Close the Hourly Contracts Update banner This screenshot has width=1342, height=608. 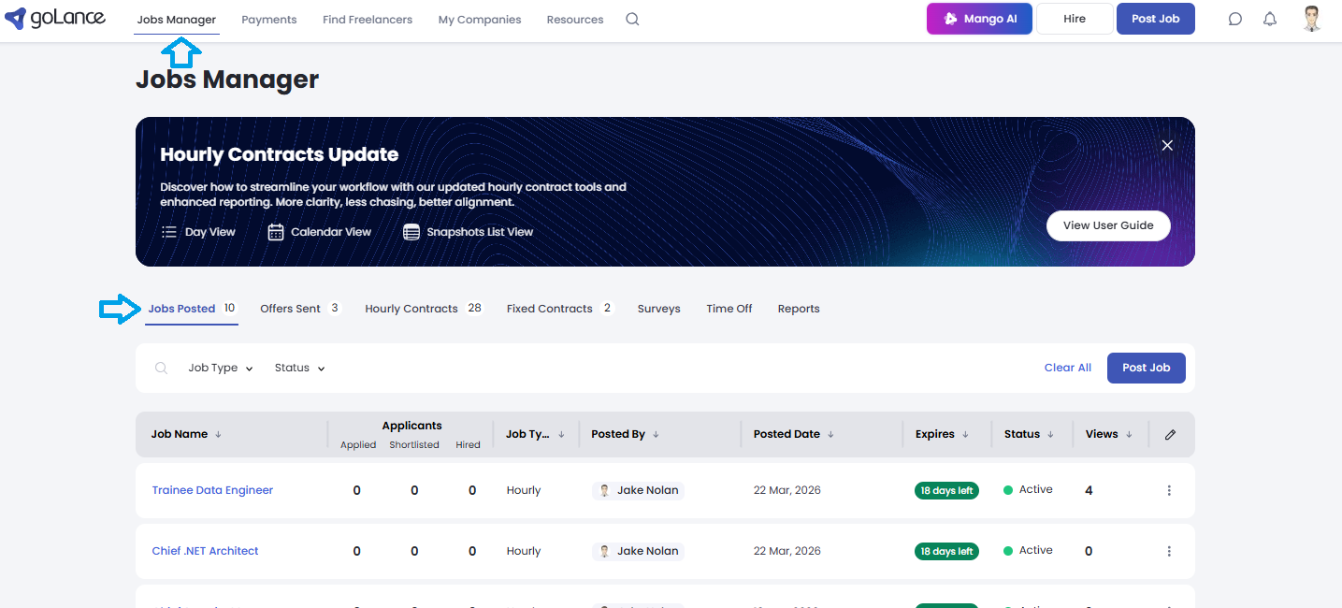pos(1167,145)
